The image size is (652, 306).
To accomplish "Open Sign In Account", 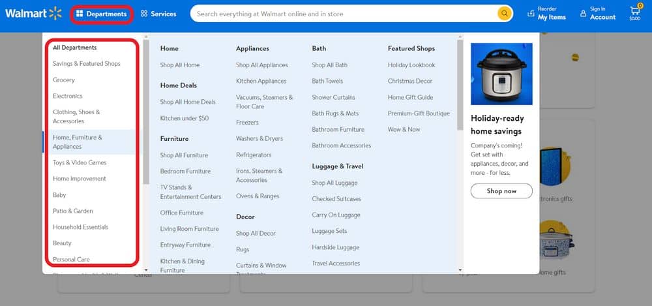I will 597,14.
